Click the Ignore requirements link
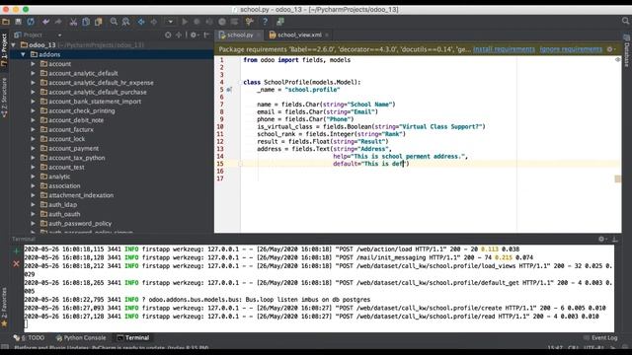632x355 pixels. coord(571,49)
